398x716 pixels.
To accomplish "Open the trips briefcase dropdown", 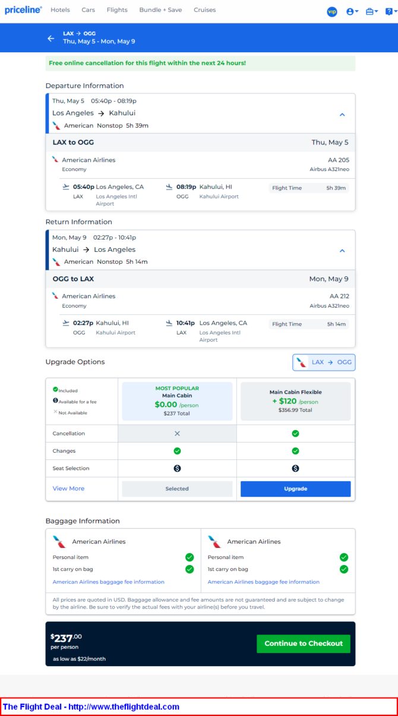I will point(372,11).
